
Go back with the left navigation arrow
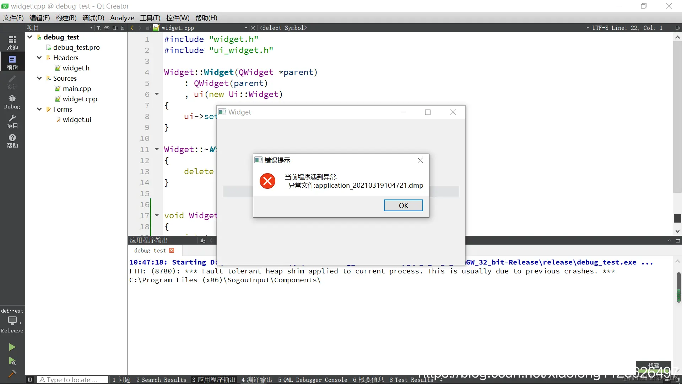tap(132, 28)
